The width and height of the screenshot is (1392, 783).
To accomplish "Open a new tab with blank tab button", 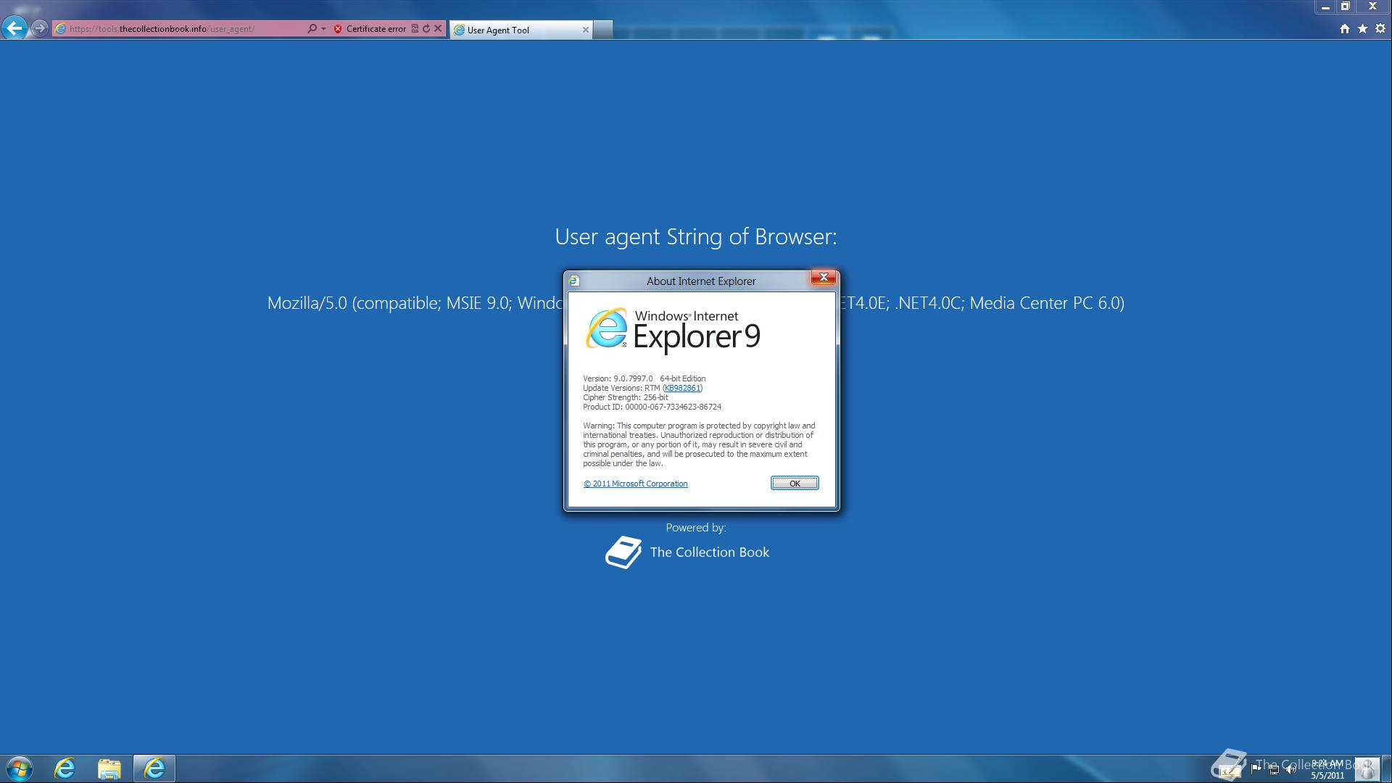I will pyautogui.click(x=602, y=30).
